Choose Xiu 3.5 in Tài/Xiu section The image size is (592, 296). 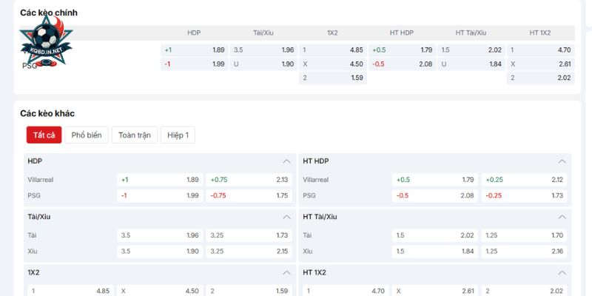[x=160, y=252]
